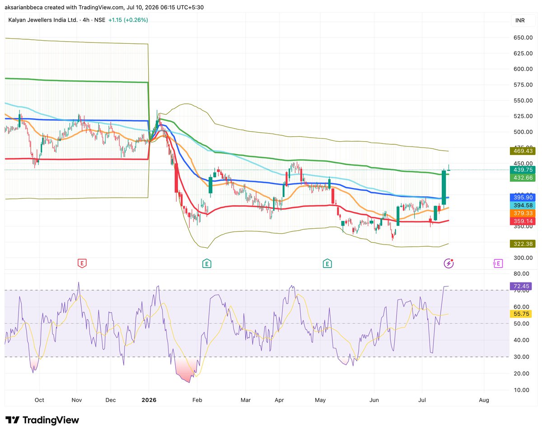Click the purple lightning news icon
The width and height of the screenshot is (542, 434).
pyautogui.click(x=449, y=263)
